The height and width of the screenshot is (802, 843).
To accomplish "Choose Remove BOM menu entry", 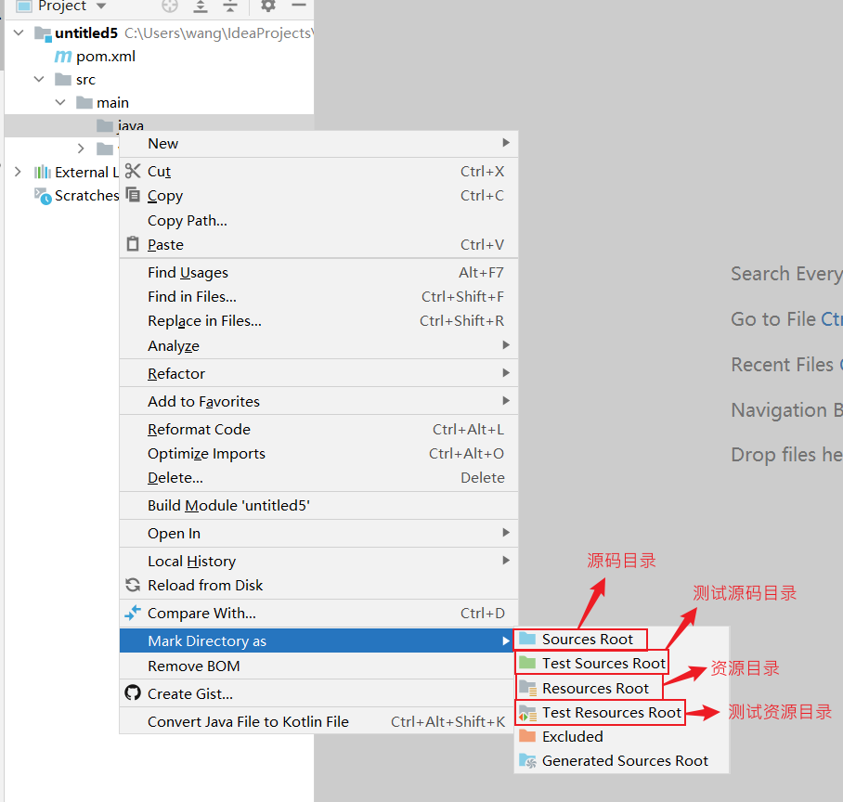I will tap(318, 666).
